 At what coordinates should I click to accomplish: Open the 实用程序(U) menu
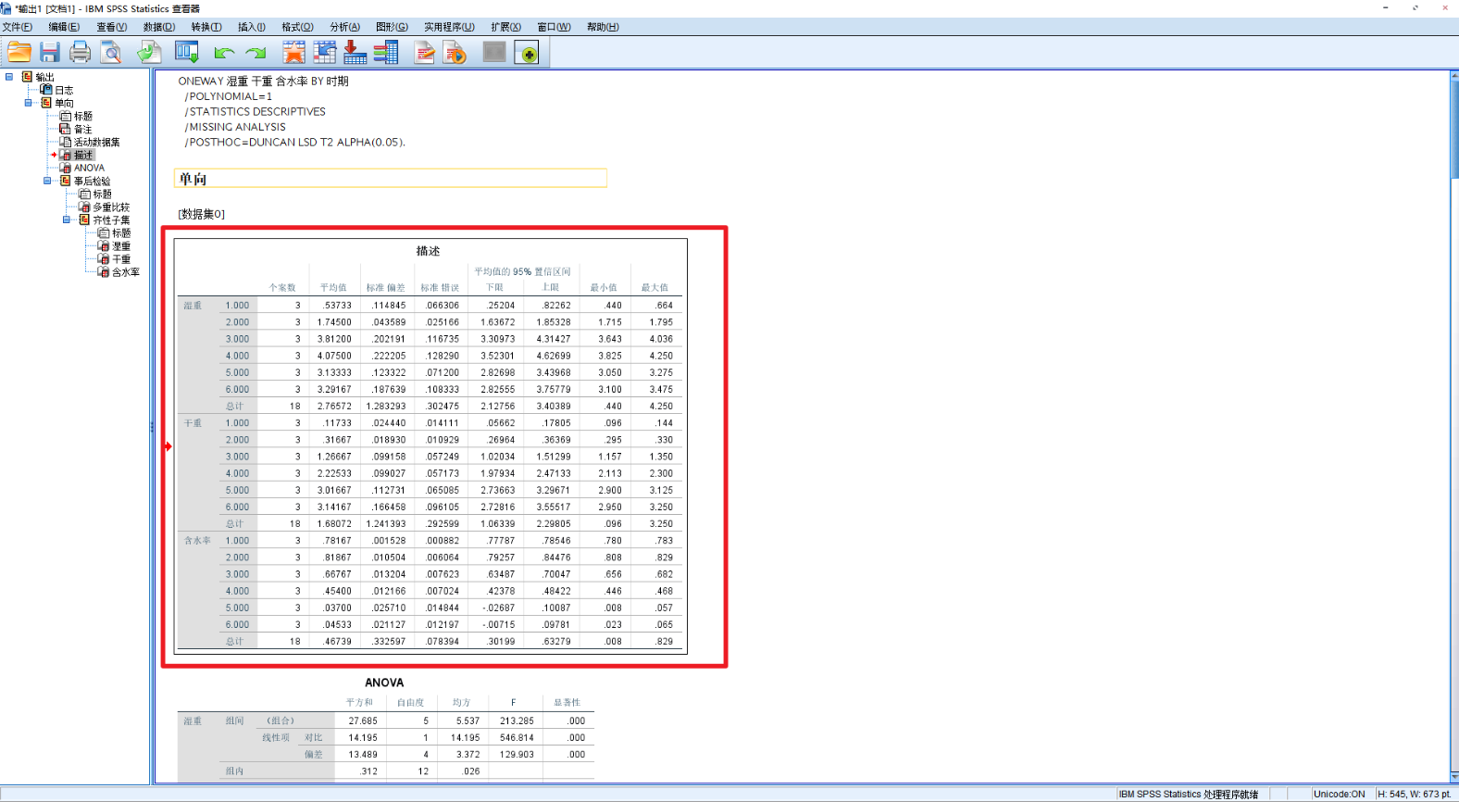[449, 27]
